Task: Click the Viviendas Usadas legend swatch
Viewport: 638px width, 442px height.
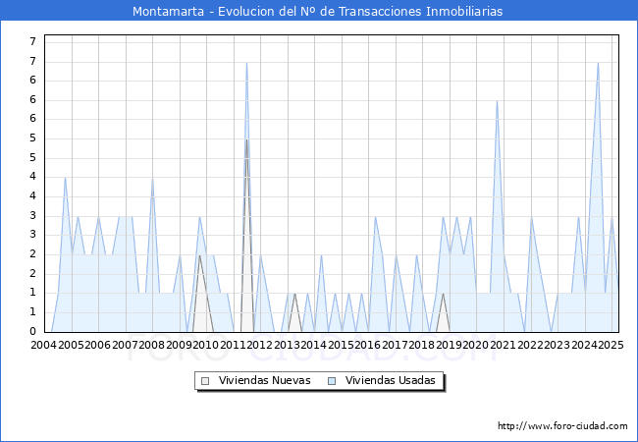Action: point(332,381)
